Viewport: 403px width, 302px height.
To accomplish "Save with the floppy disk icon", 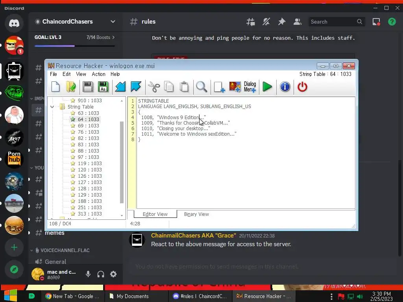I will point(88,87).
